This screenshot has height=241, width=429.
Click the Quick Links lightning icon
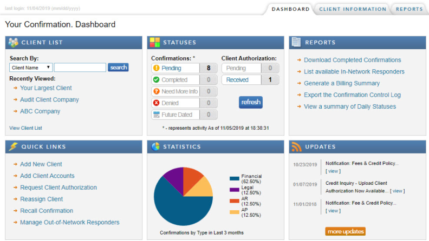(14, 146)
